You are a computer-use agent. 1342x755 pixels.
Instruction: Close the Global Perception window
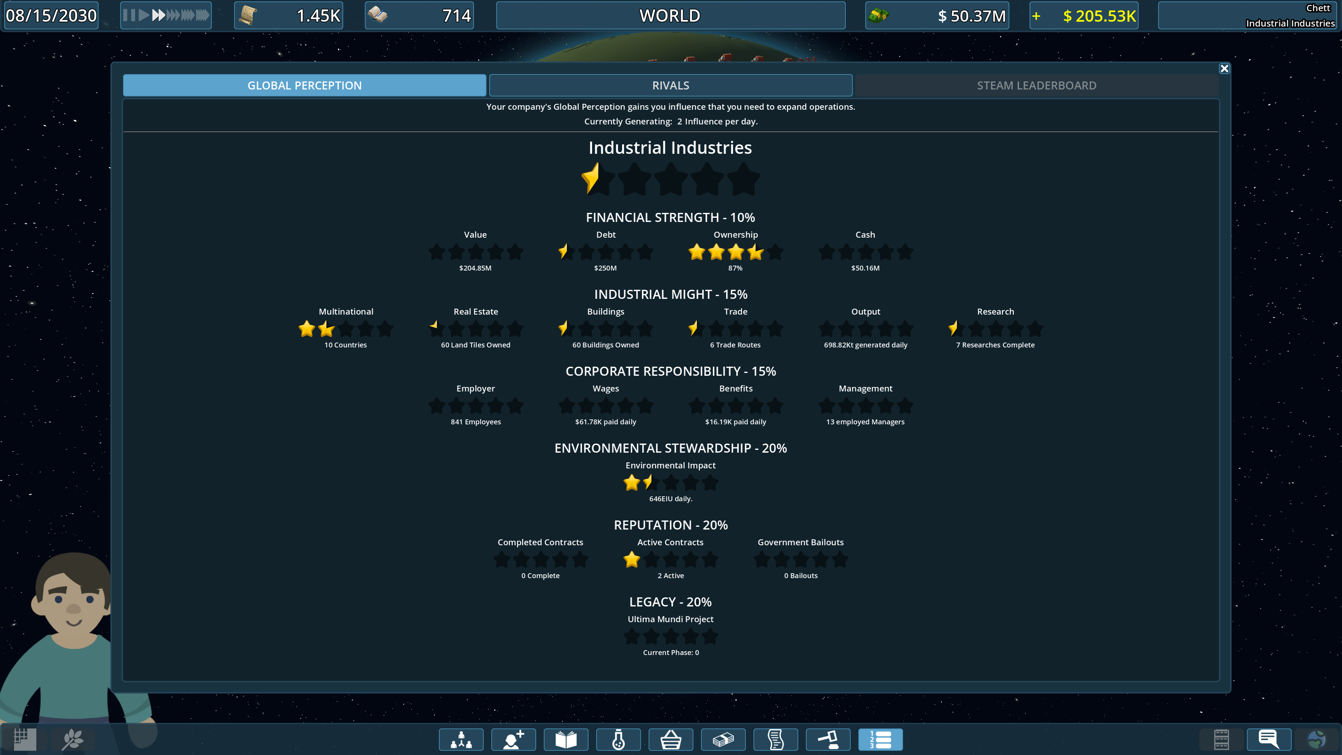(x=1224, y=69)
